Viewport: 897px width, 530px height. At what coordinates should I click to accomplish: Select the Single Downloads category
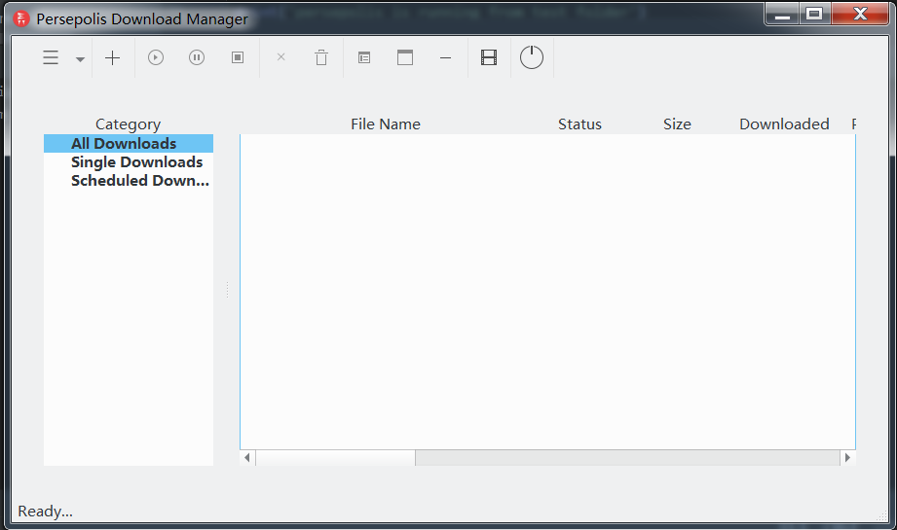(136, 162)
